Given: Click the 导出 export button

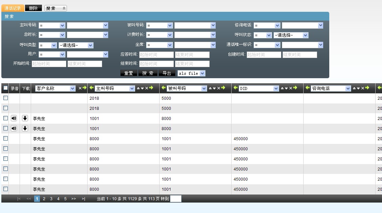Looking at the screenshot, I should [x=167, y=73].
